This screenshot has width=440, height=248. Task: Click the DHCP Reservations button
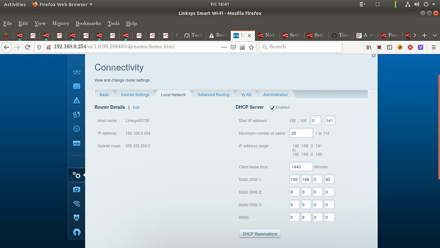[260, 234]
